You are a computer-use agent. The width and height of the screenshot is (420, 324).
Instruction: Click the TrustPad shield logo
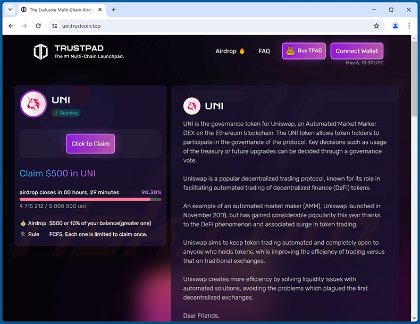[x=41, y=52]
